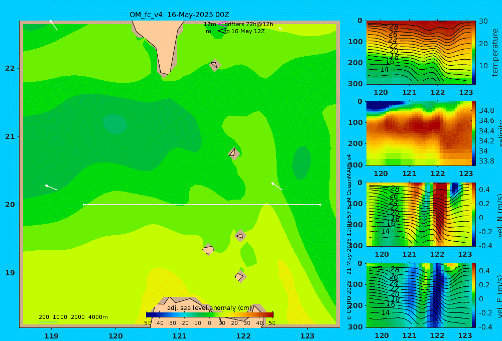
Task: Click the salinity panel colorbar
Action: pyautogui.click(x=474, y=133)
